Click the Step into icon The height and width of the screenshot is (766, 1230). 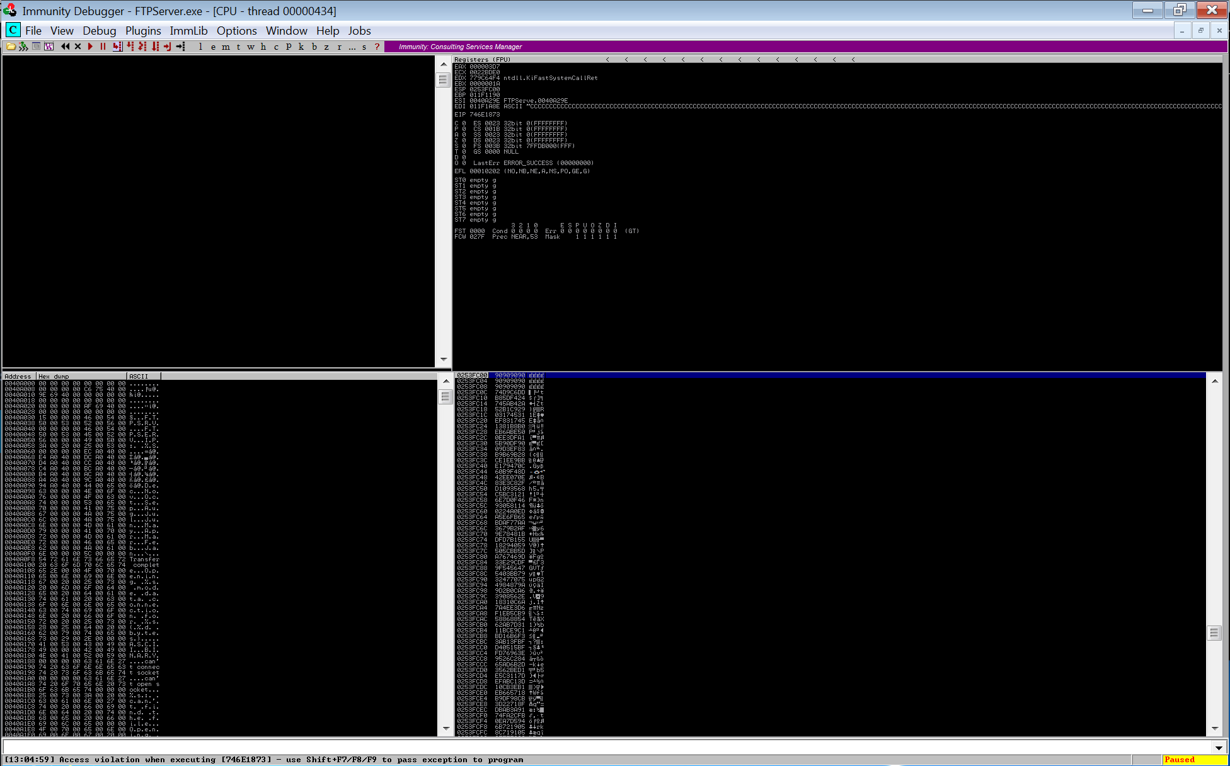[117, 47]
